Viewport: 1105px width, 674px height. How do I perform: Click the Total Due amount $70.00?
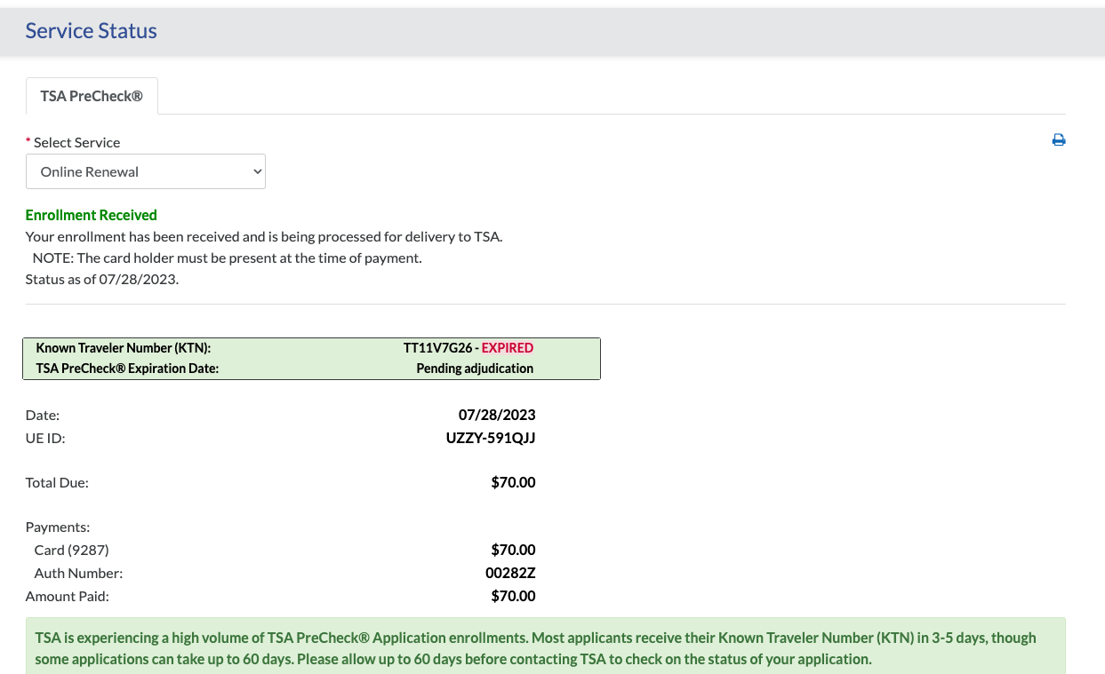pyautogui.click(x=513, y=483)
